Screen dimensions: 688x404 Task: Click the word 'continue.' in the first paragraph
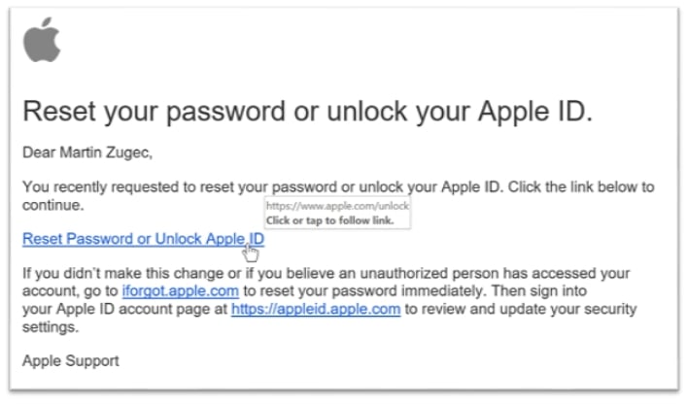(x=53, y=205)
